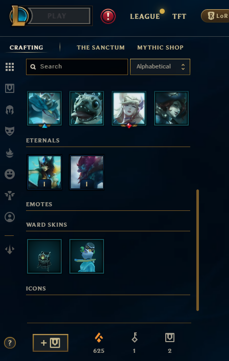Filter by summoner icons profile icon

10,217
